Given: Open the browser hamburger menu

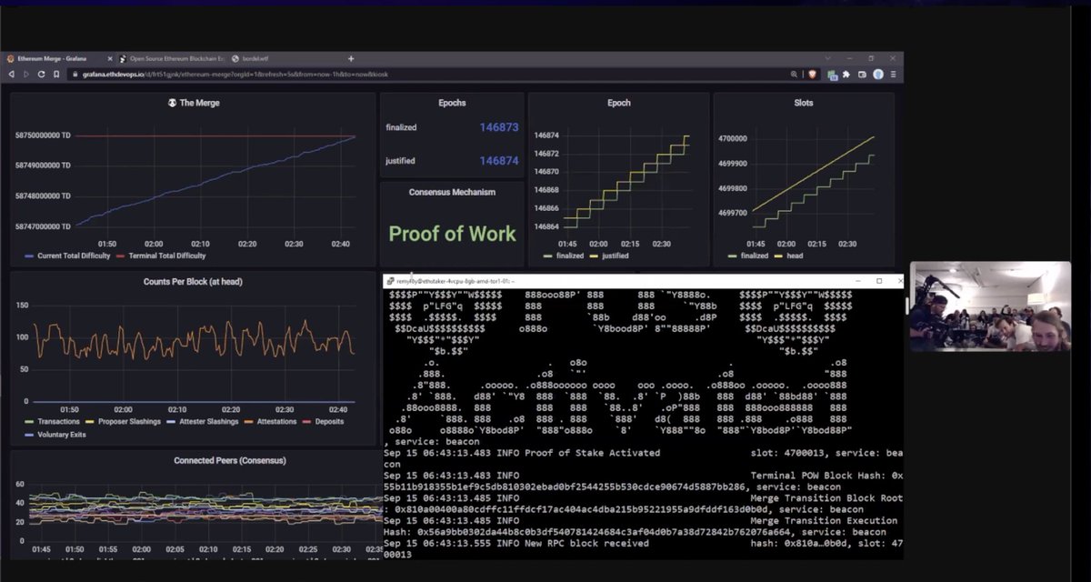Looking at the screenshot, I should 894,74.
